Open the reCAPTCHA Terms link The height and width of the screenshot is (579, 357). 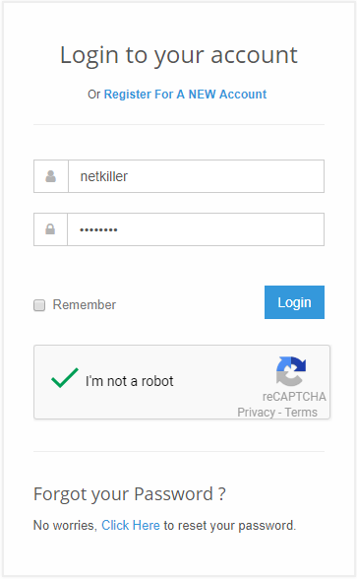tap(301, 412)
